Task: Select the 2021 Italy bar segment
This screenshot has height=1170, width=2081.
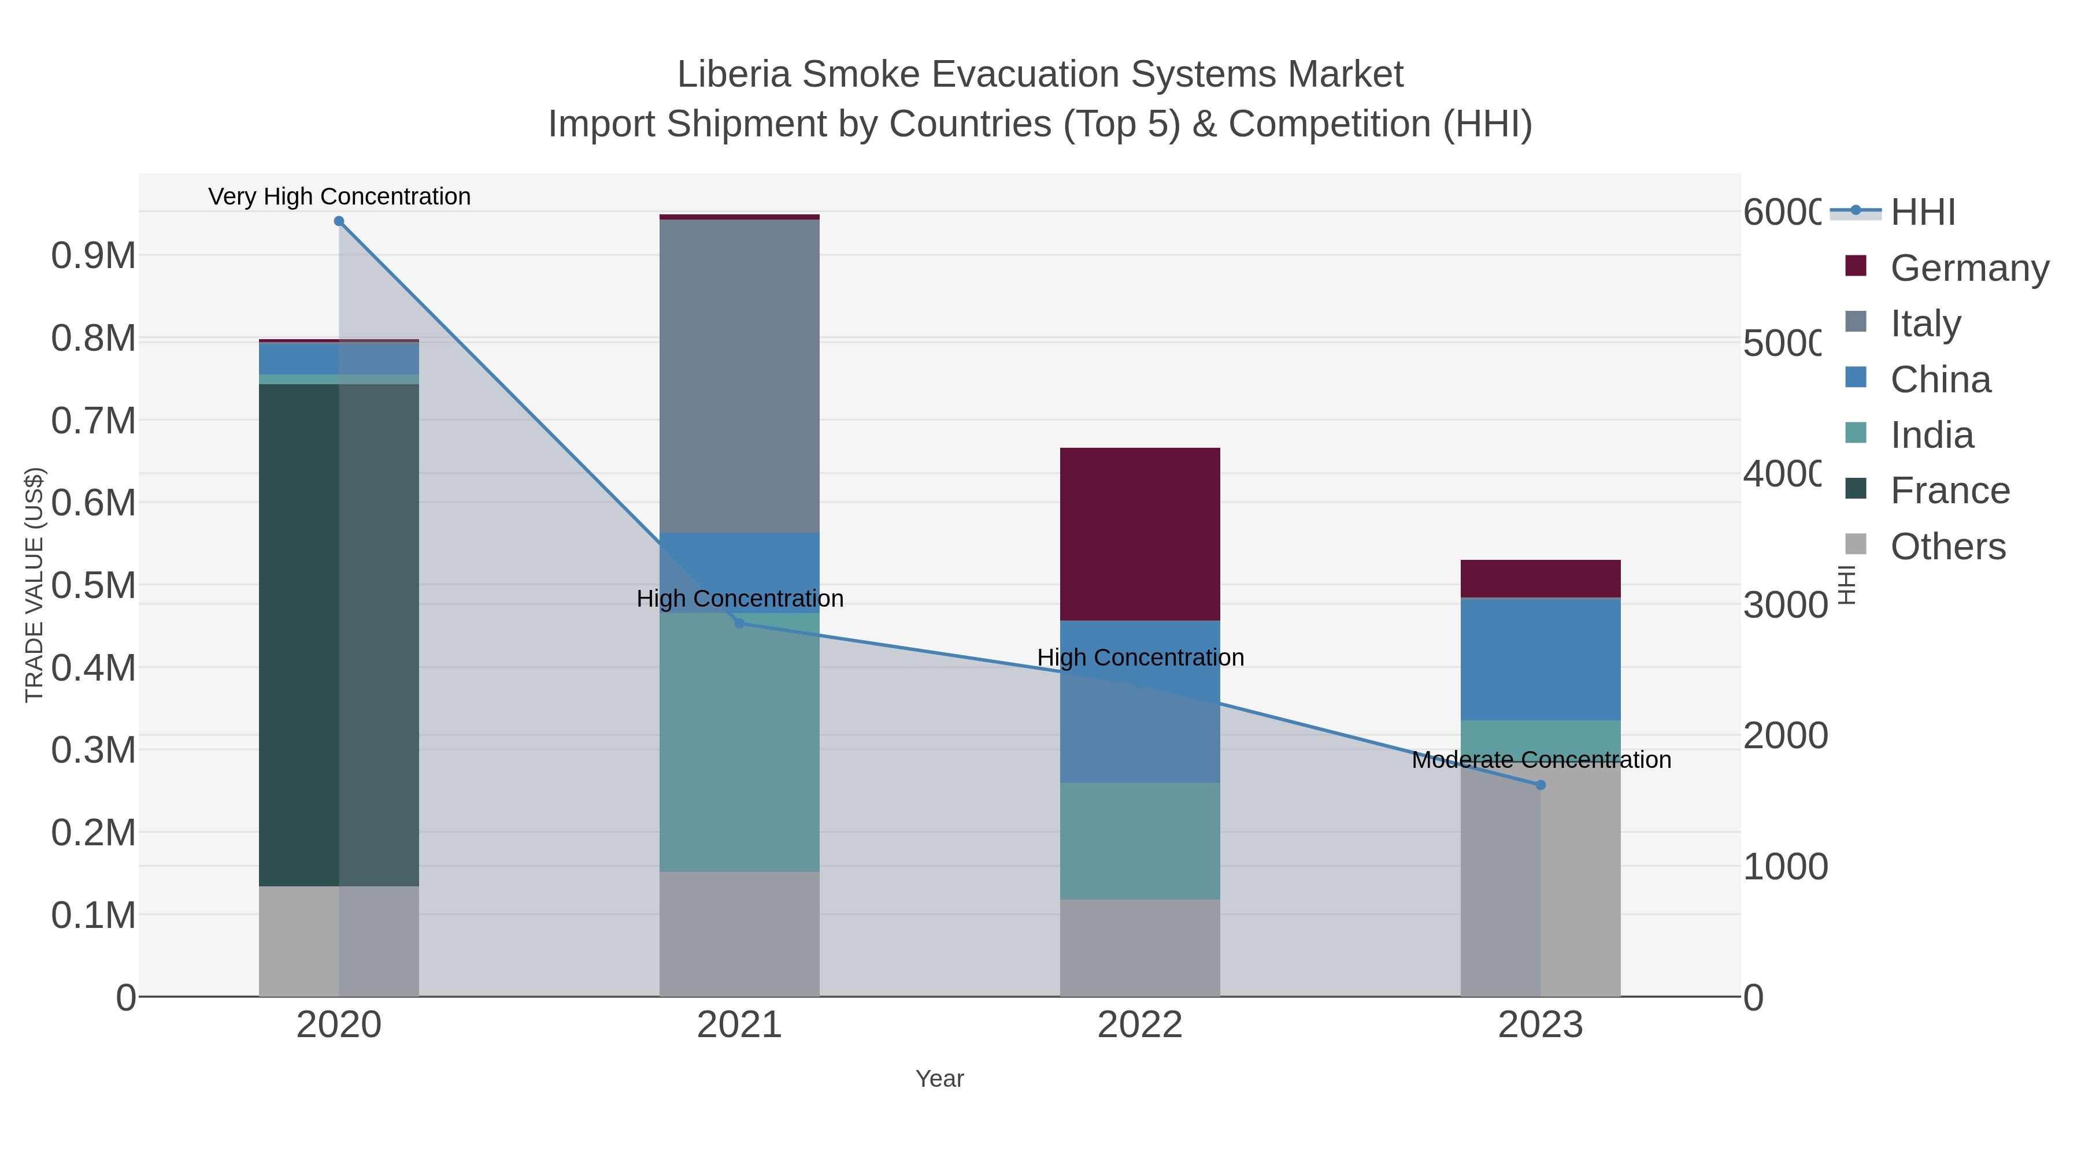Action: point(739,376)
